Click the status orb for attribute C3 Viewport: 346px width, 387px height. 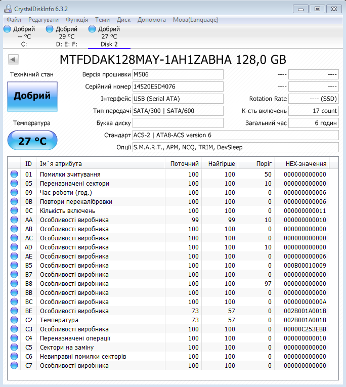(x=14, y=329)
